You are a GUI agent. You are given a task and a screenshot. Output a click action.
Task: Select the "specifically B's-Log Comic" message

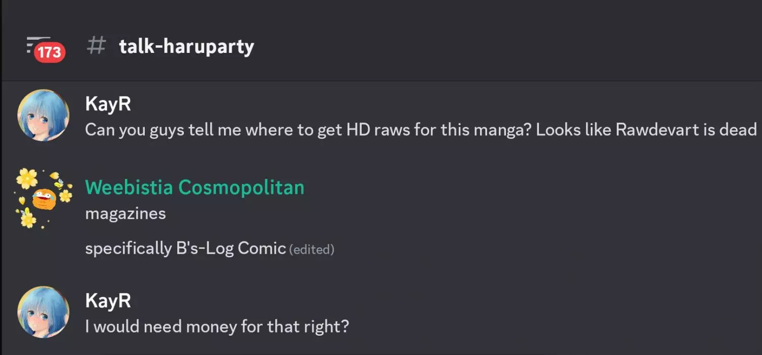point(185,248)
